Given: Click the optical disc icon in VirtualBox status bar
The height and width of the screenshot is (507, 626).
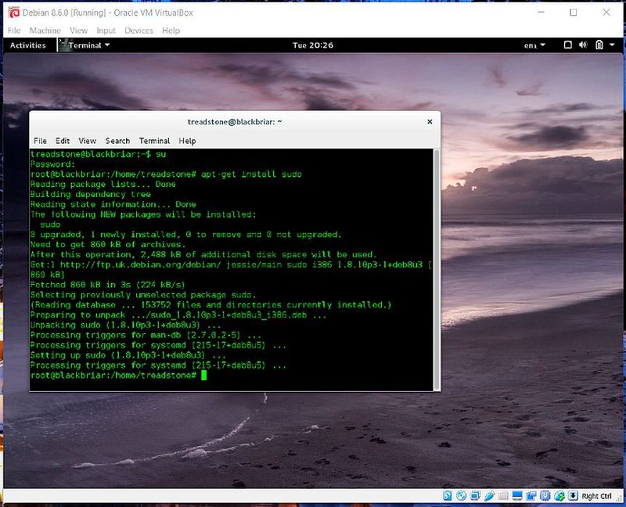Looking at the screenshot, I should click(x=461, y=496).
